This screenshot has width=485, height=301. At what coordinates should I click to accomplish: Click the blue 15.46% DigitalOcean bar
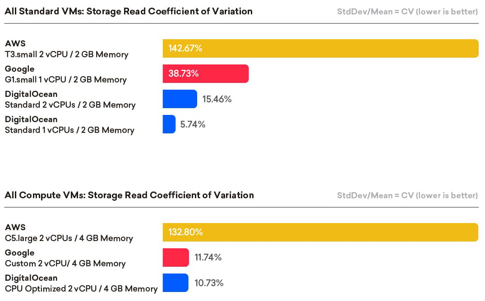pos(180,99)
